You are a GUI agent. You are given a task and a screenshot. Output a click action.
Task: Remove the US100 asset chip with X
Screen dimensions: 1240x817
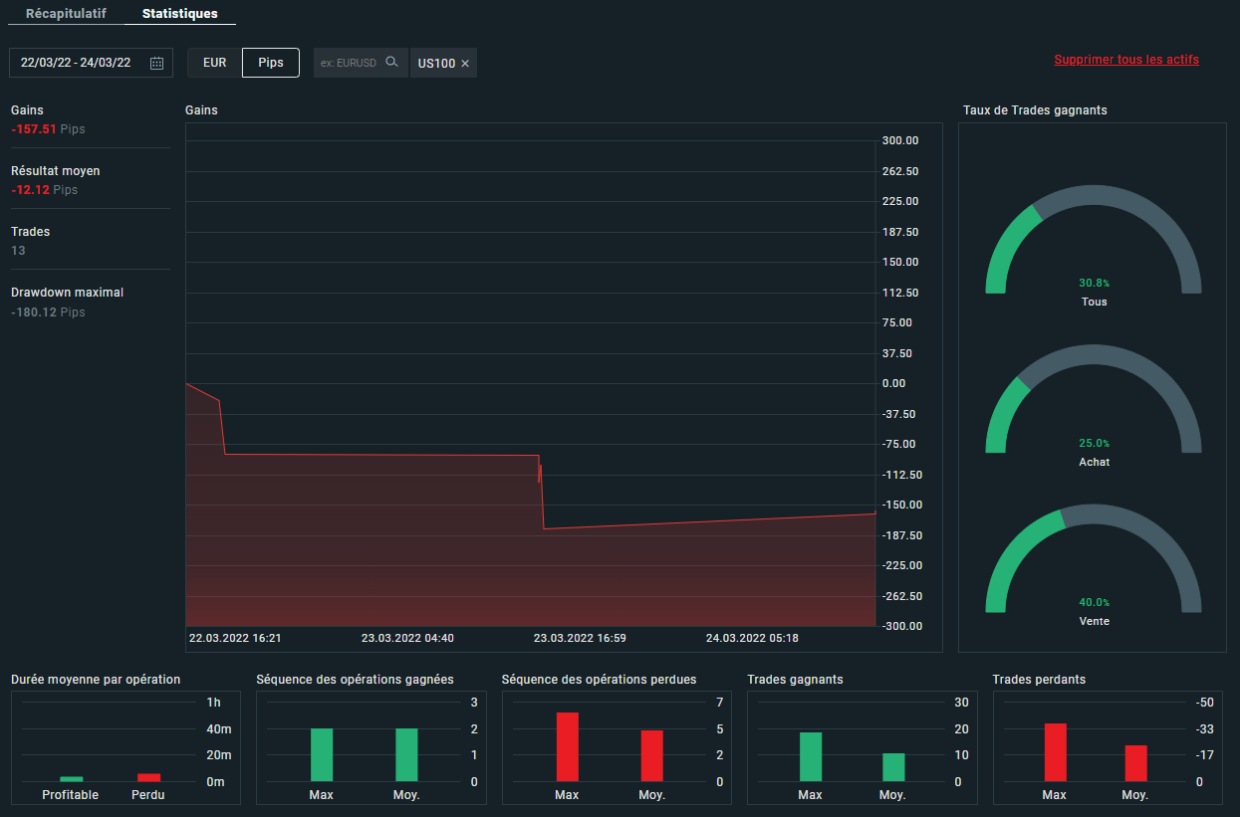coord(465,64)
